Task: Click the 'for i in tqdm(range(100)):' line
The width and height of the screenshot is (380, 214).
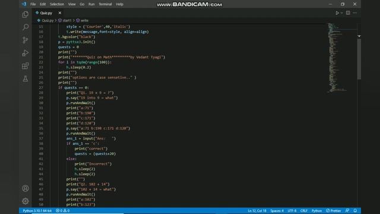Action: point(85,62)
